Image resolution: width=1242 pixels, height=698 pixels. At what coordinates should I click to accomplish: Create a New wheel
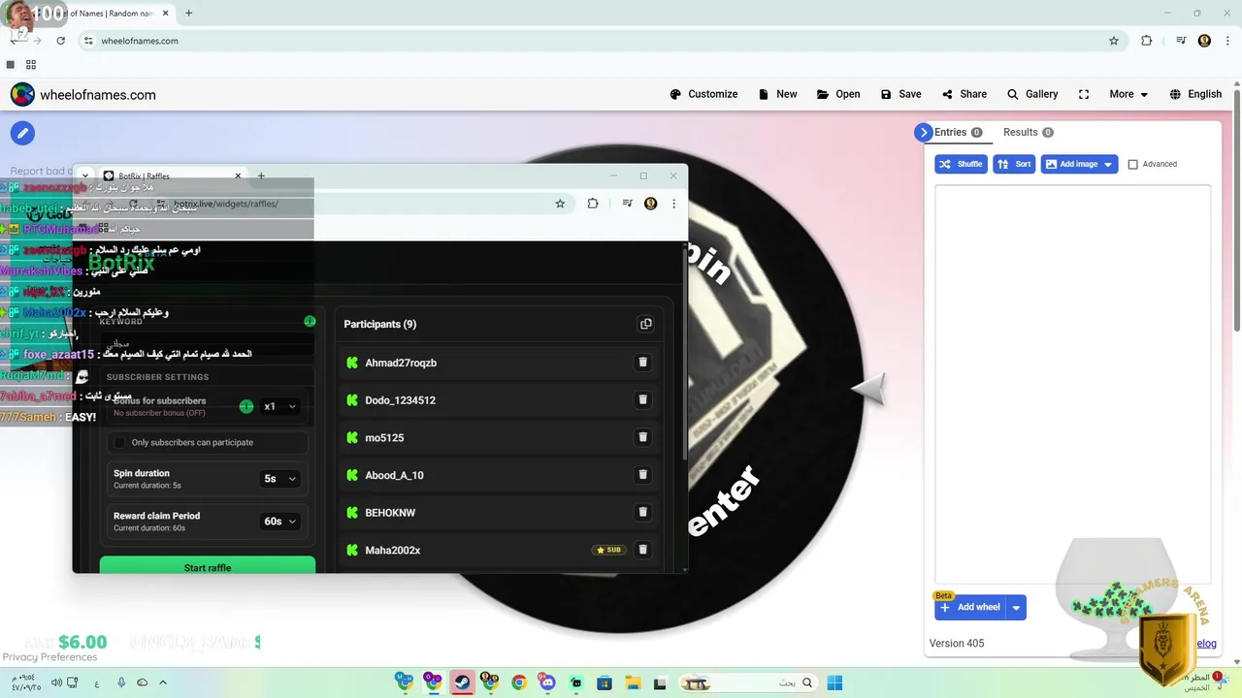[777, 94]
